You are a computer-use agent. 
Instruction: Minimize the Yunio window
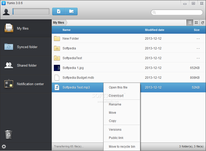coord(185,3)
